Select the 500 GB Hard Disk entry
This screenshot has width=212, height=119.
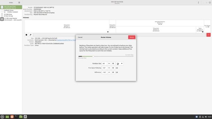click(x=11, y=7)
